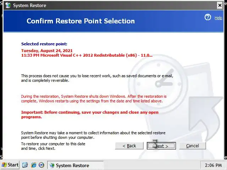Cancel the System Restore wizard
This screenshot has height=170, width=227.
(192, 146)
